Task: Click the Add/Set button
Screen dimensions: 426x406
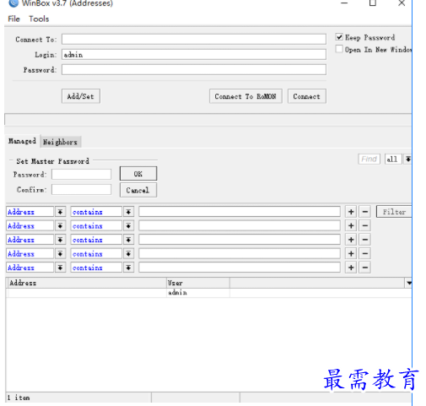Action: 81,96
